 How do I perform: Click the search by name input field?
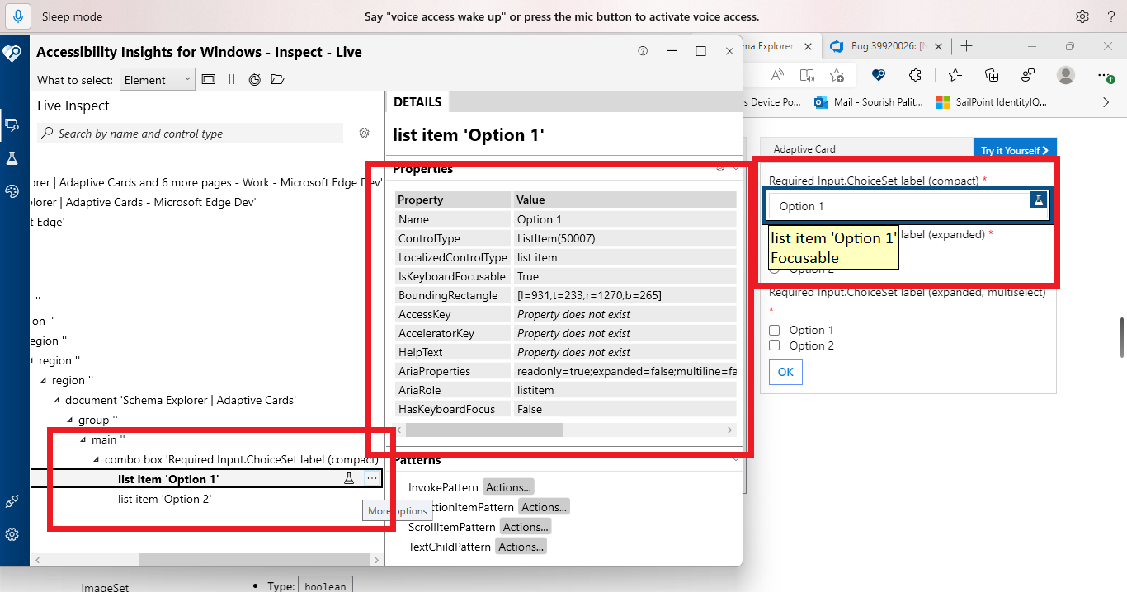(x=190, y=133)
